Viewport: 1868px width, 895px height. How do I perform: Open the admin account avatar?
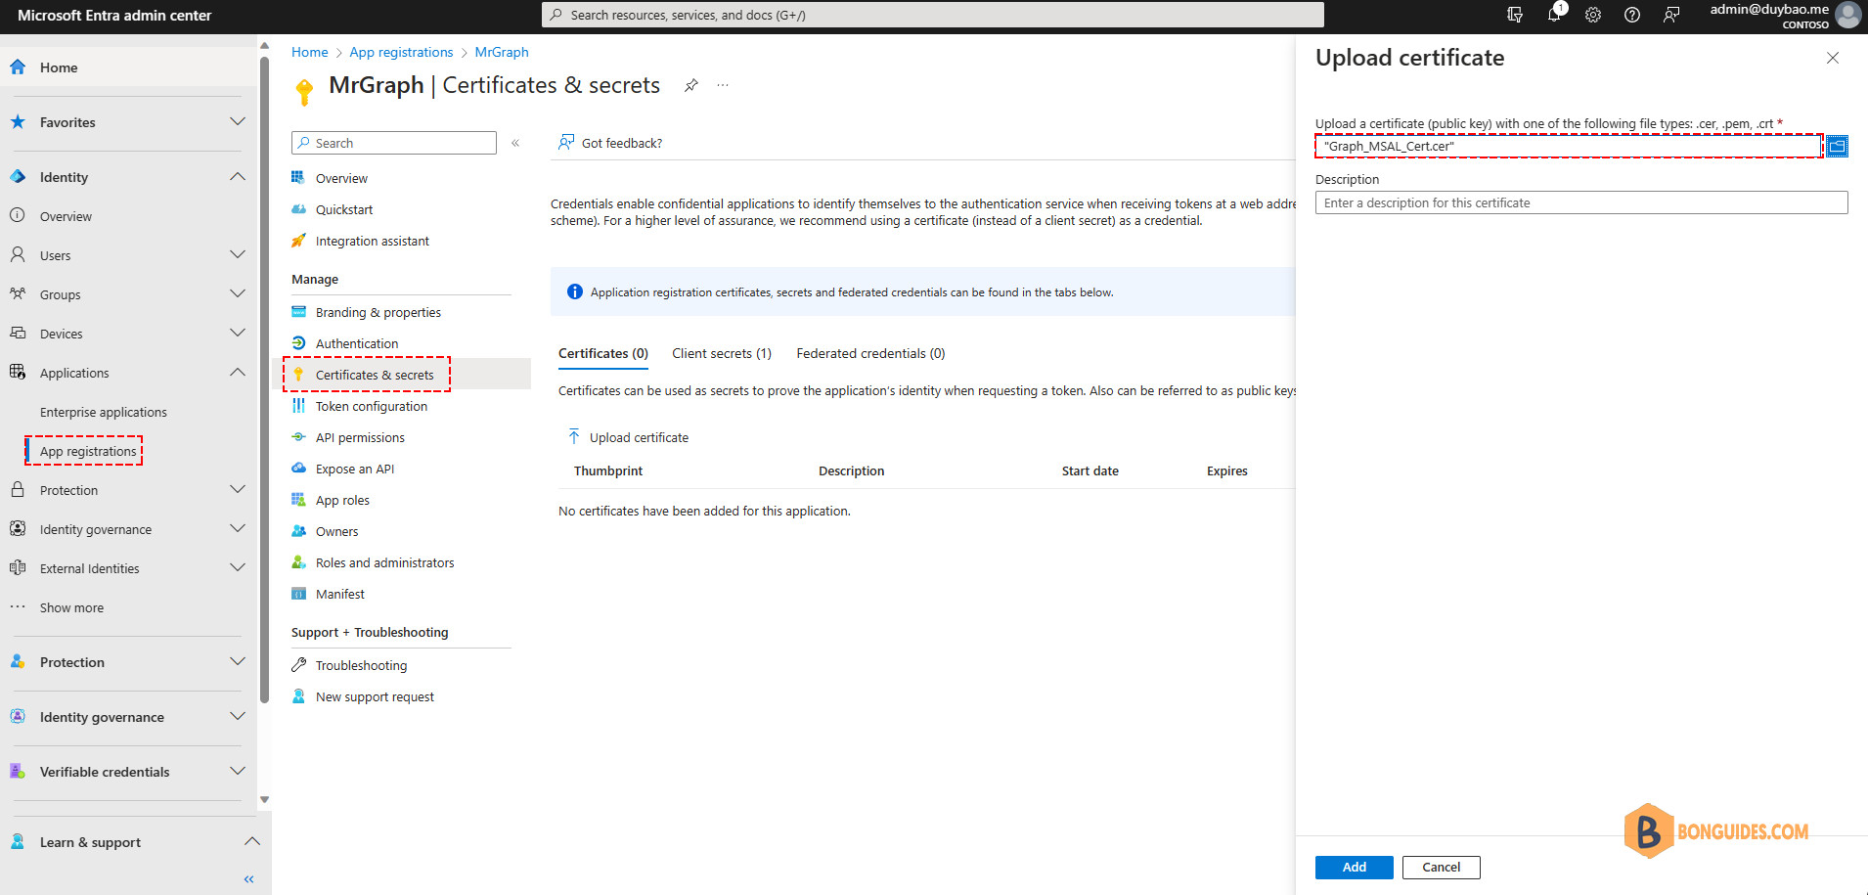pyautogui.click(x=1847, y=15)
